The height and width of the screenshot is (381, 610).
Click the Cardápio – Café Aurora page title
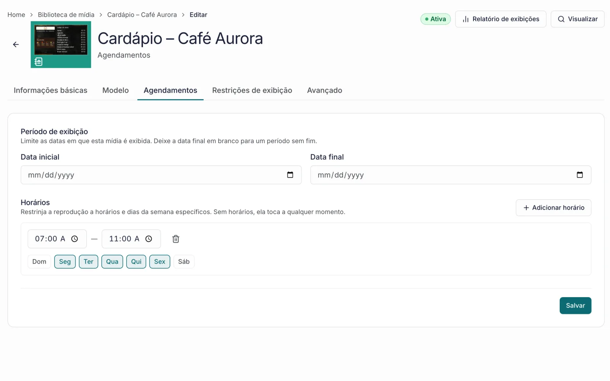click(x=180, y=38)
